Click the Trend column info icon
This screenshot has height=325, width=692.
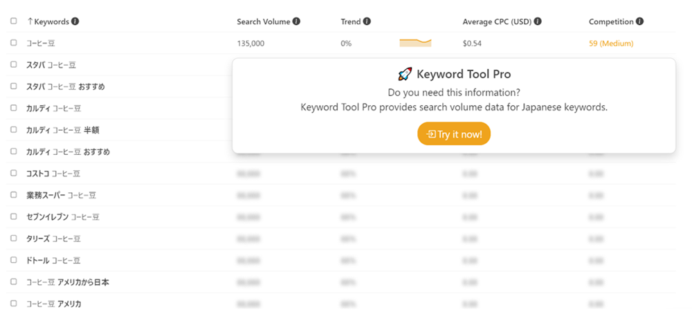[367, 21]
